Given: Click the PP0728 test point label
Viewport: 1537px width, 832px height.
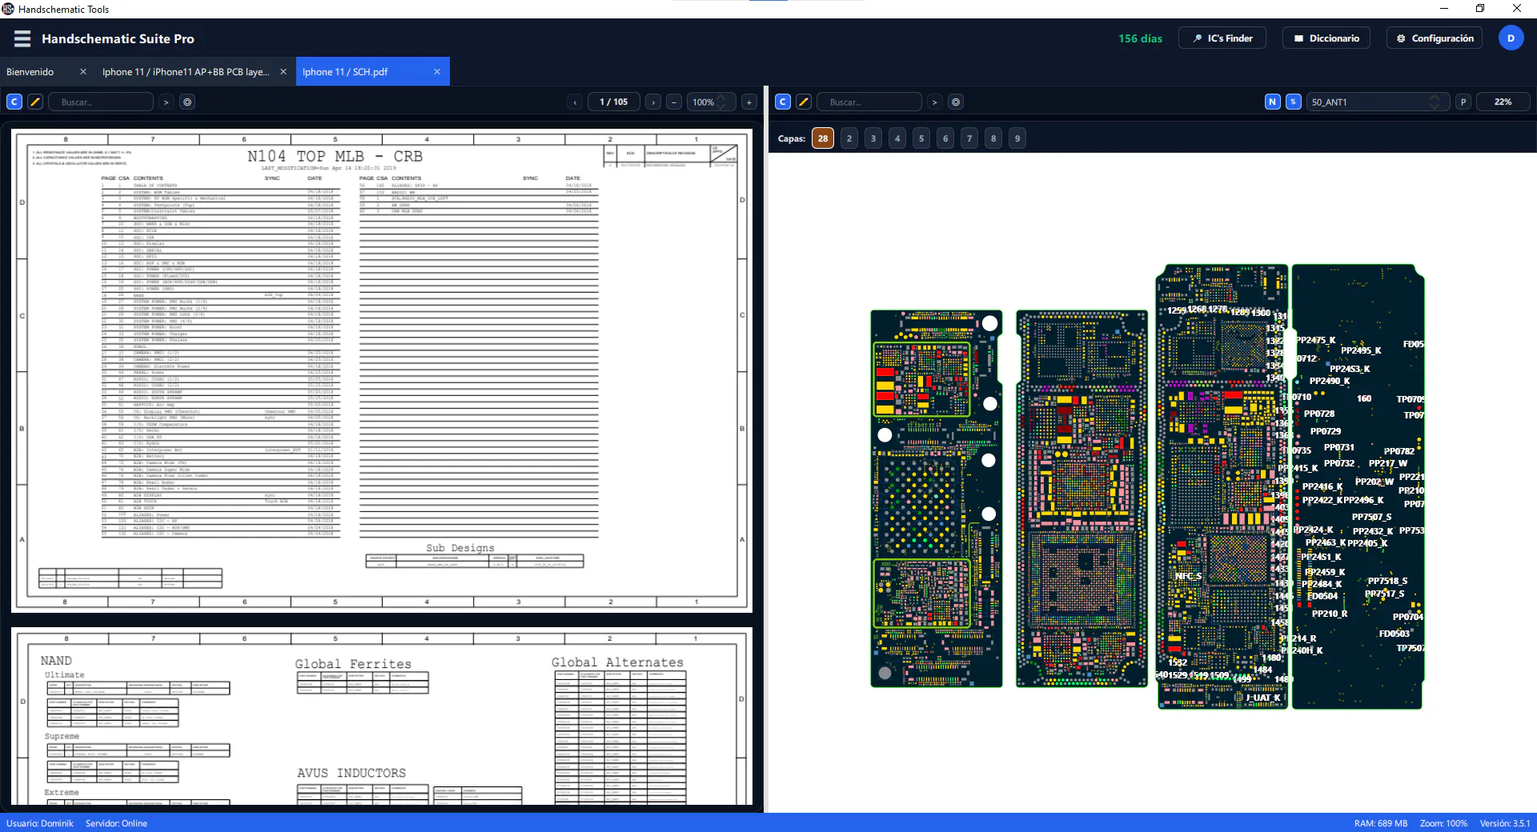Looking at the screenshot, I should click(1319, 414).
